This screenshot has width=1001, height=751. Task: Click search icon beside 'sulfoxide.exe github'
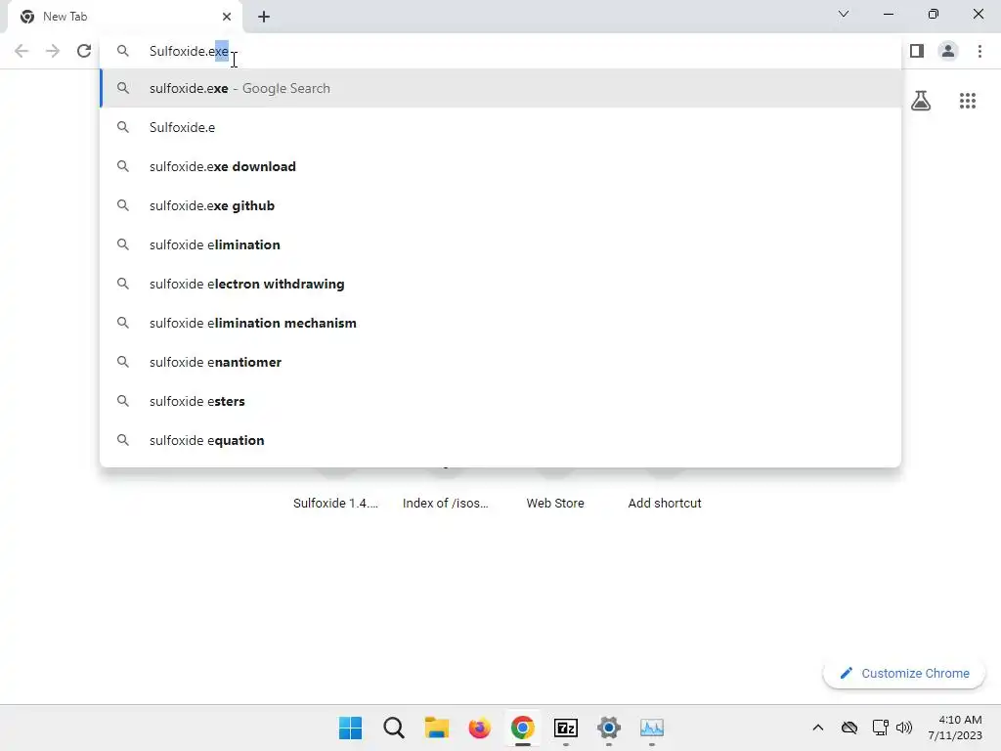click(x=123, y=205)
